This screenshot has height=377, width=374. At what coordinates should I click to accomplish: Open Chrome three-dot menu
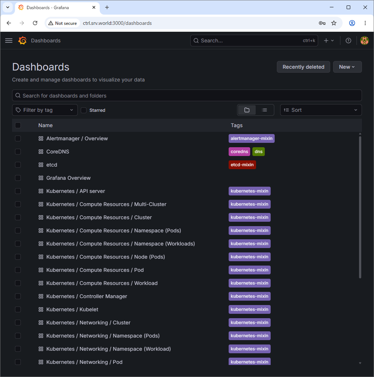point(365,23)
